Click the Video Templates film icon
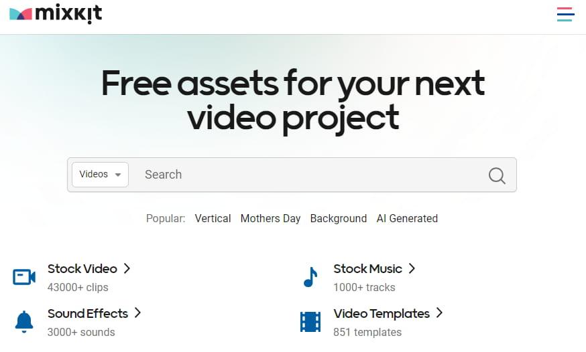 pos(310,322)
